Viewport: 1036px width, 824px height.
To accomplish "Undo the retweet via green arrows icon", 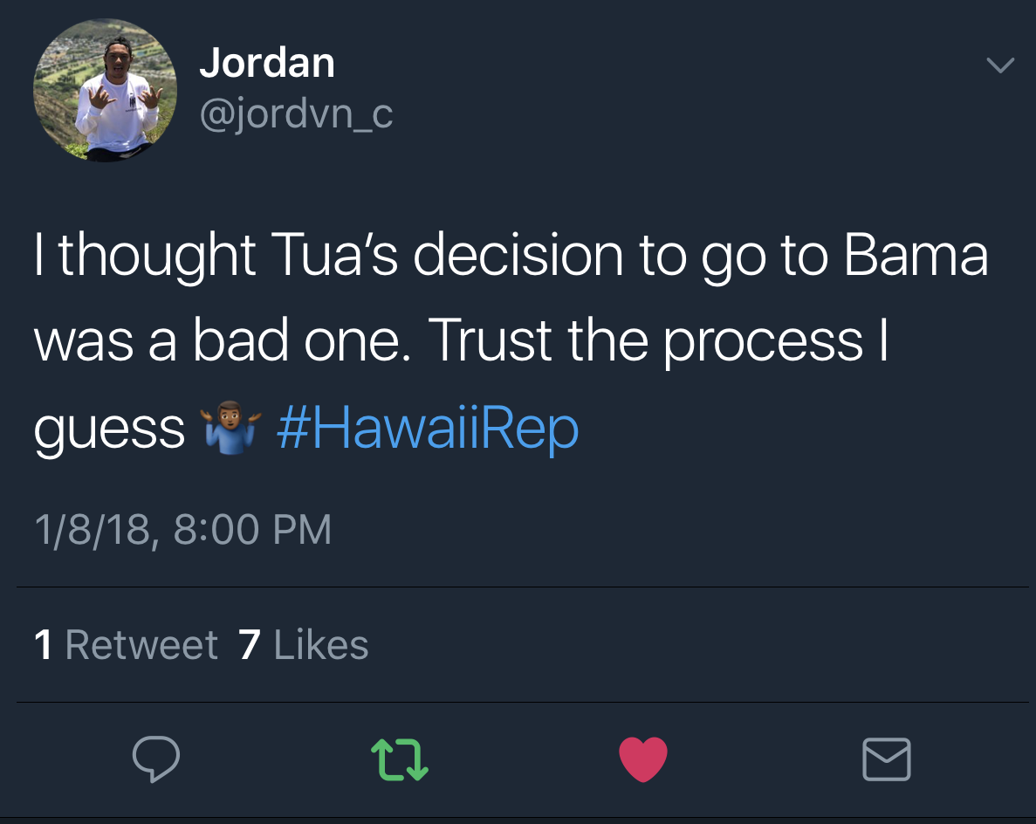I will (x=400, y=759).
